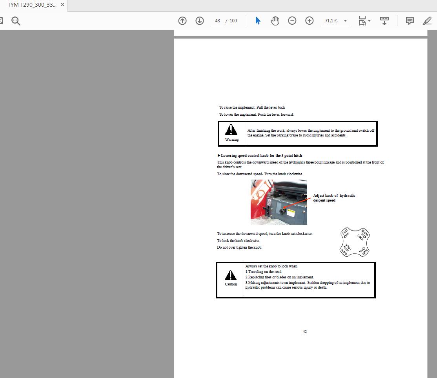Zoom out with the minus icon

(292, 20)
